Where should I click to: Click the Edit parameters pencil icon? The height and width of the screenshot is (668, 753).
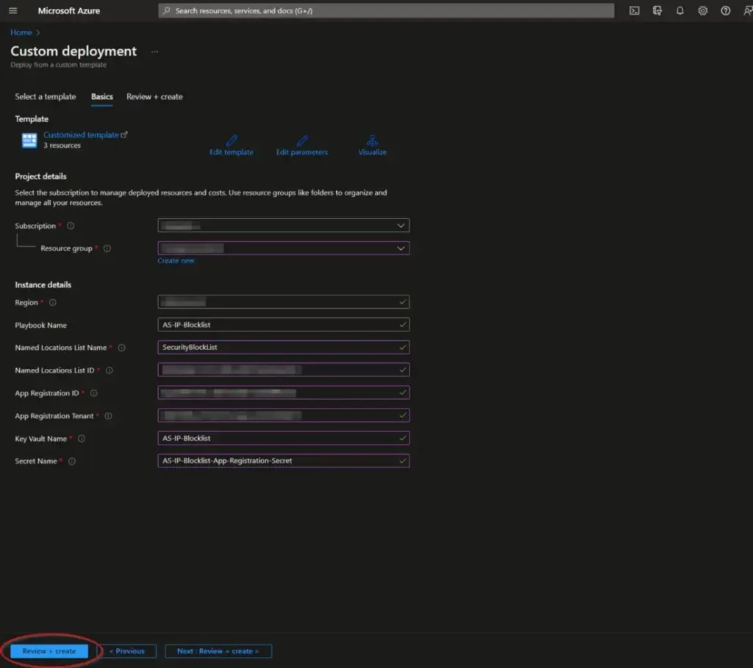pos(301,140)
